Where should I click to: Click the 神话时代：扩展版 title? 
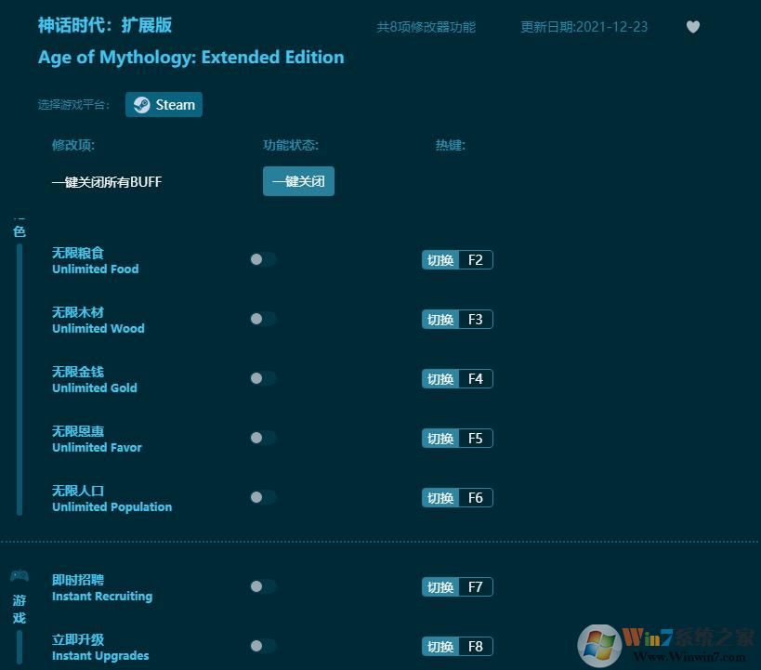pyautogui.click(x=105, y=25)
